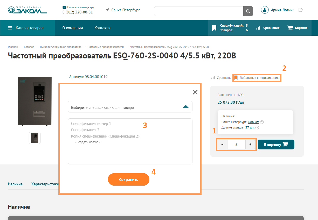This screenshot has height=220, width=318.
Task: Select Спецификация номер 1 option
Action: point(91,124)
